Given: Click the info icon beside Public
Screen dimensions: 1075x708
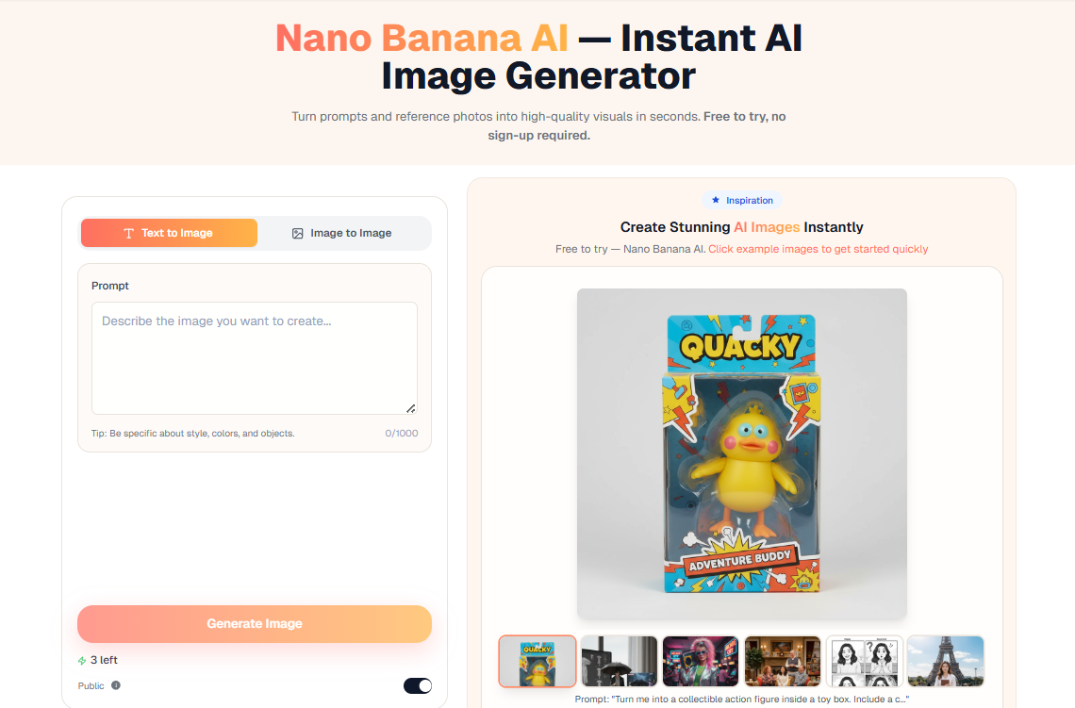Looking at the screenshot, I should 116,685.
